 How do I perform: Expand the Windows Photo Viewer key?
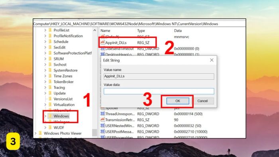[x=35, y=133]
